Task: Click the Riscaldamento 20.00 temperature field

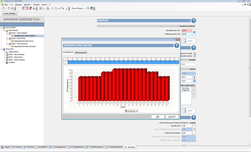Action: coord(187,31)
